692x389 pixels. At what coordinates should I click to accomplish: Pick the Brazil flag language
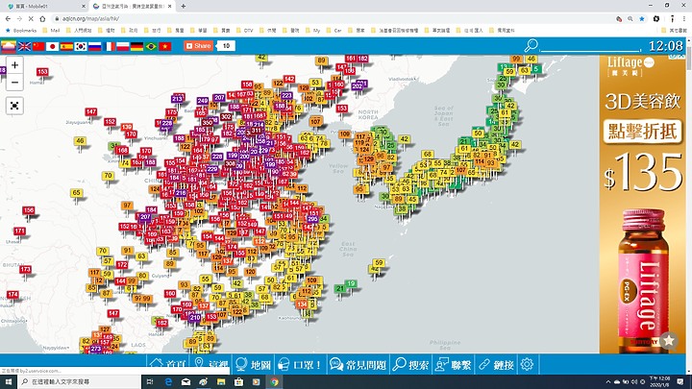pos(151,46)
